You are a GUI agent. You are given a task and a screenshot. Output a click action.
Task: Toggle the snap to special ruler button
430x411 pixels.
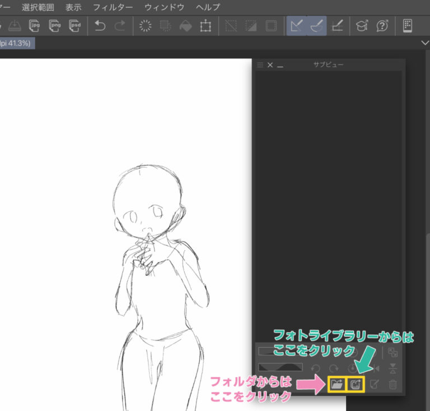coord(317,26)
